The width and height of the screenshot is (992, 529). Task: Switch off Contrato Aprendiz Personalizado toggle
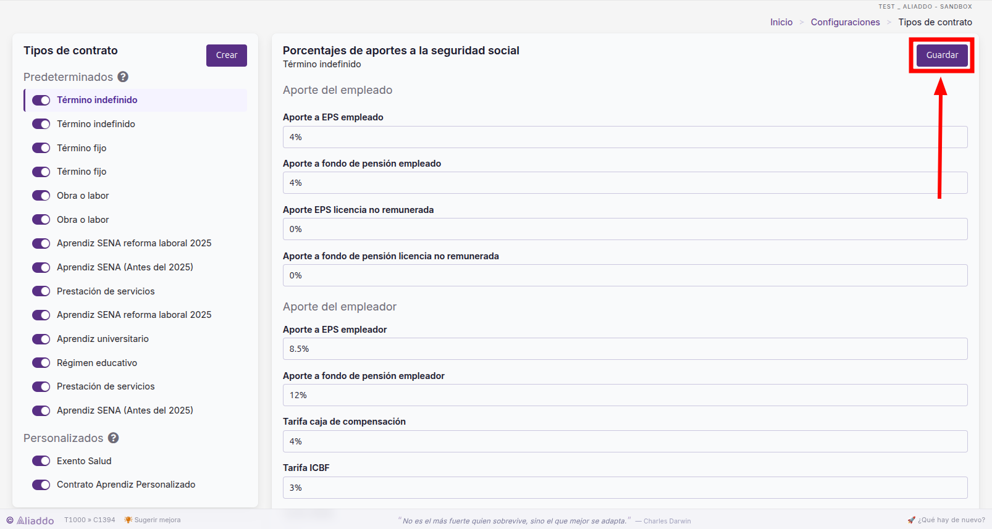click(41, 485)
